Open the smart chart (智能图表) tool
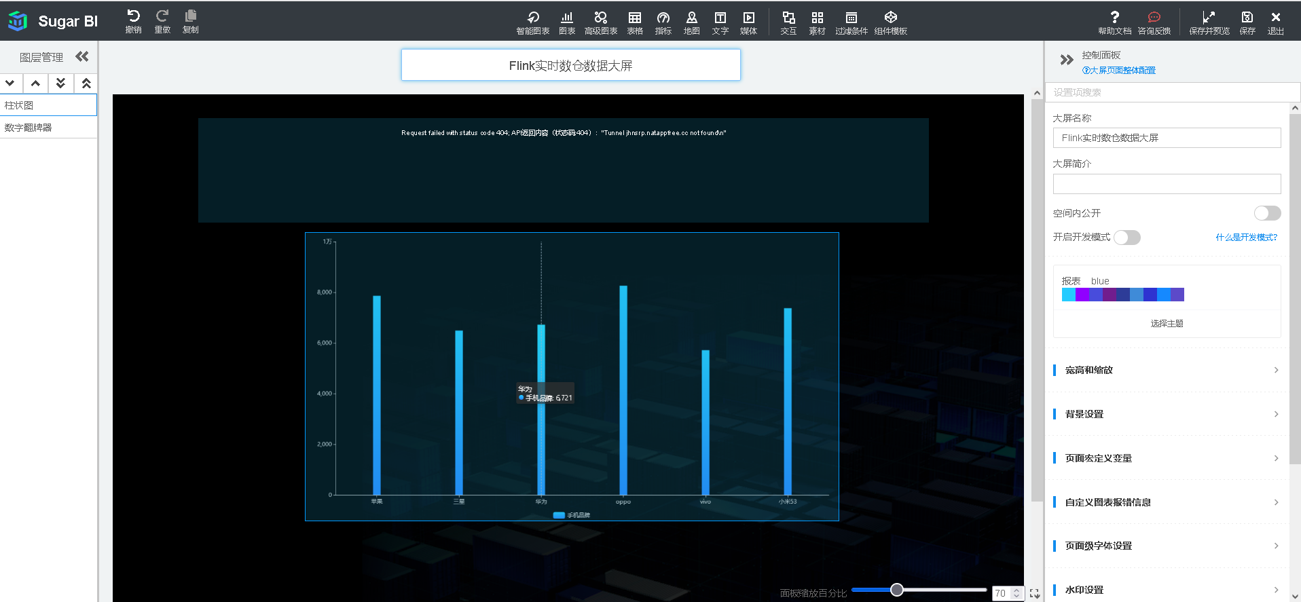The width and height of the screenshot is (1301, 602). pyautogui.click(x=533, y=22)
